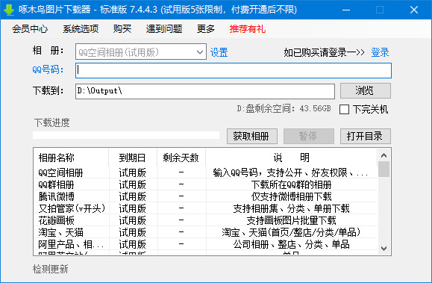Open the 遇到问题 menu
This screenshot has height=283, width=432.
click(x=164, y=28)
